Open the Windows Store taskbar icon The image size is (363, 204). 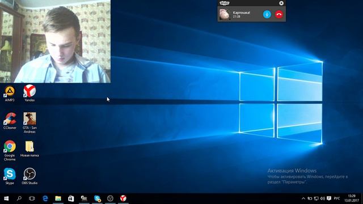71,198
